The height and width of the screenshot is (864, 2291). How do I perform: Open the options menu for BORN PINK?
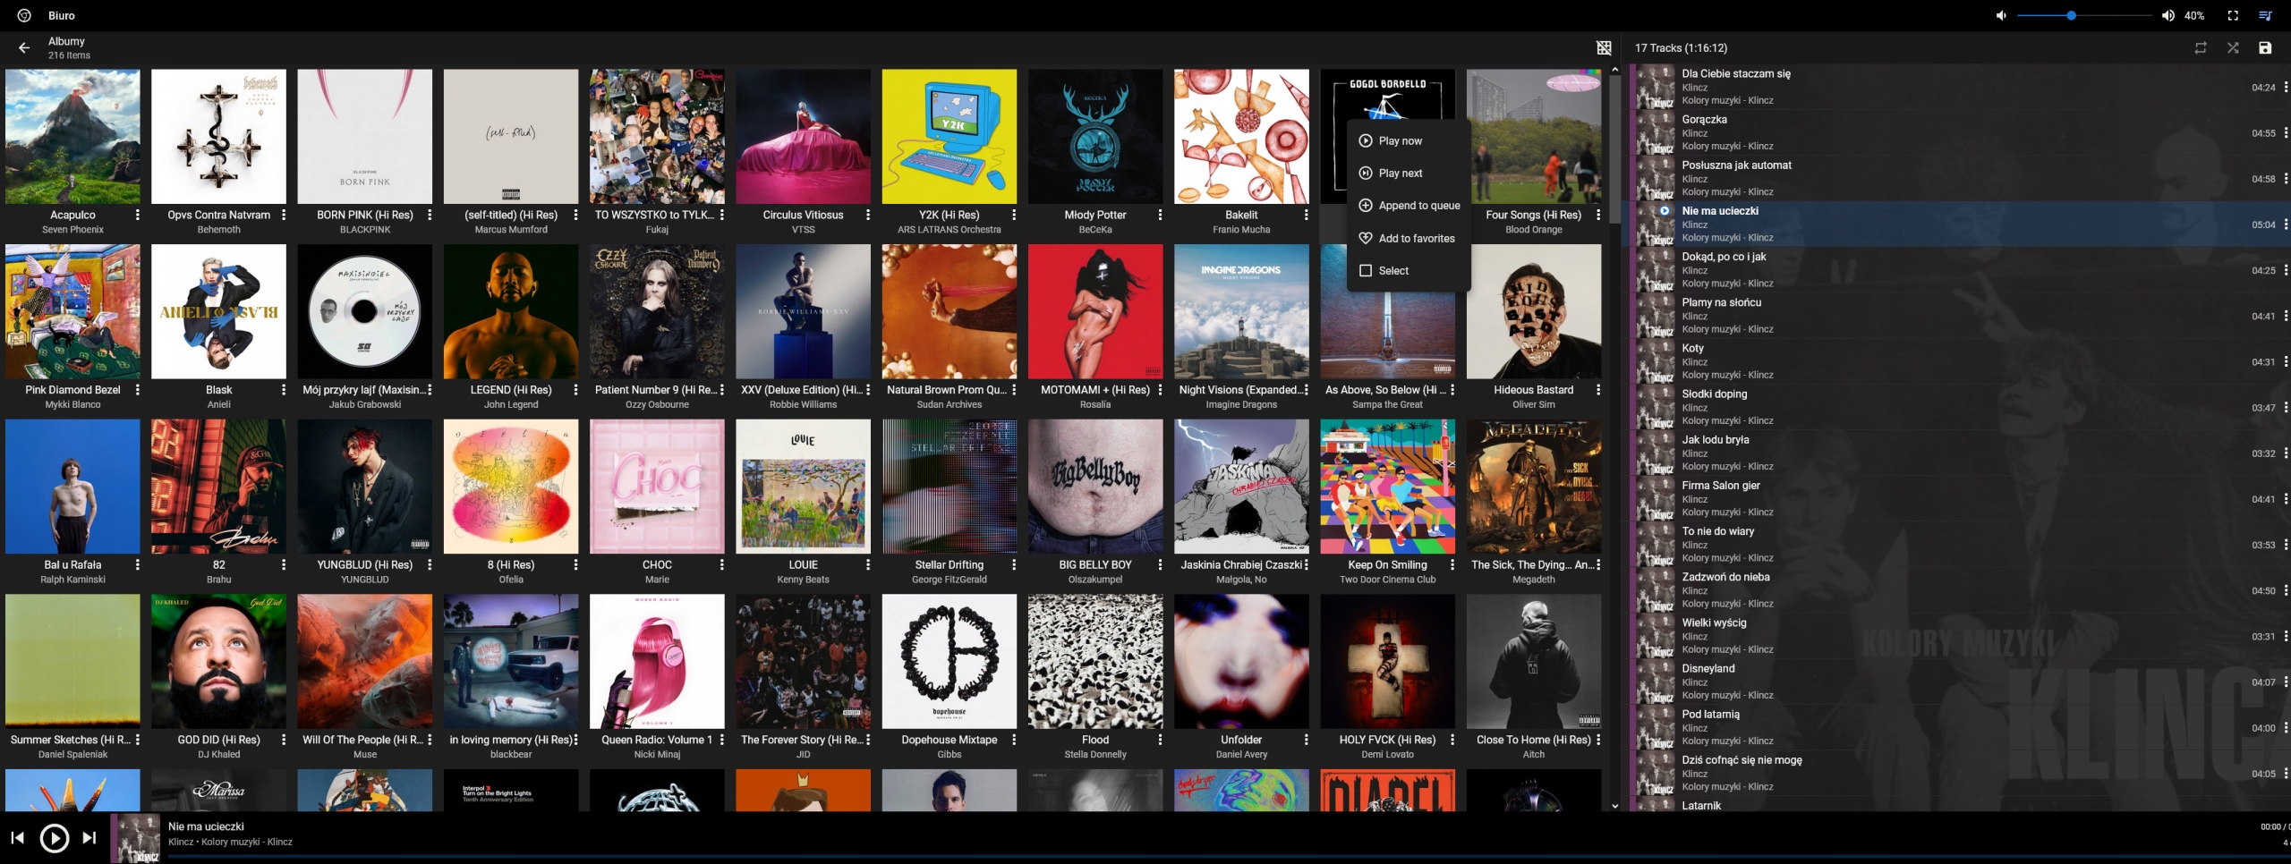click(430, 215)
